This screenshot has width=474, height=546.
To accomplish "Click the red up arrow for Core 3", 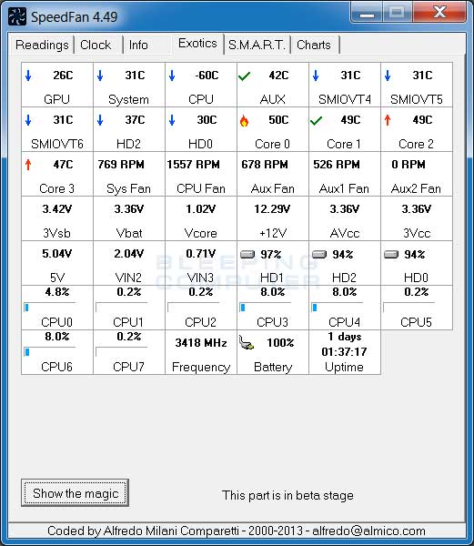I will pyautogui.click(x=28, y=165).
